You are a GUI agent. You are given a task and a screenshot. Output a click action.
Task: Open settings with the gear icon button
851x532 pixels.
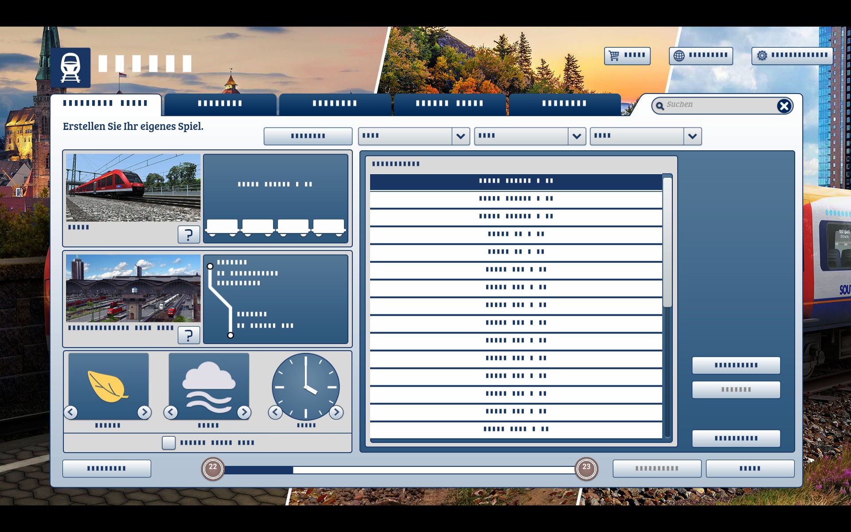tap(792, 56)
